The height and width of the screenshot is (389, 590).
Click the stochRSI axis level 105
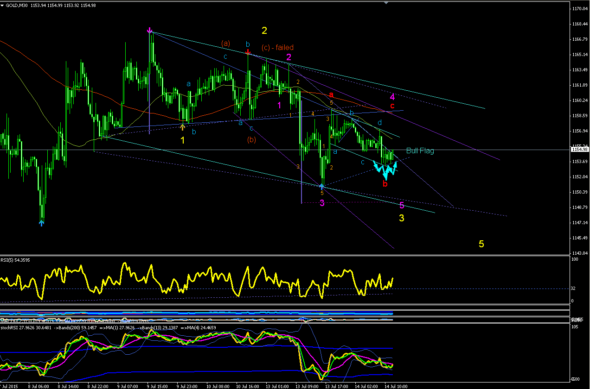coord(574,327)
